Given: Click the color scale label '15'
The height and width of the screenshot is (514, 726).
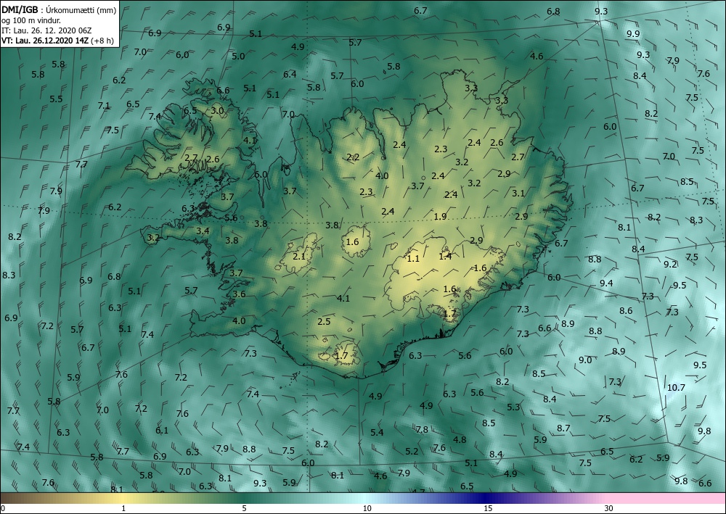Looking at the screenshot, I should [x=488, y=508].
